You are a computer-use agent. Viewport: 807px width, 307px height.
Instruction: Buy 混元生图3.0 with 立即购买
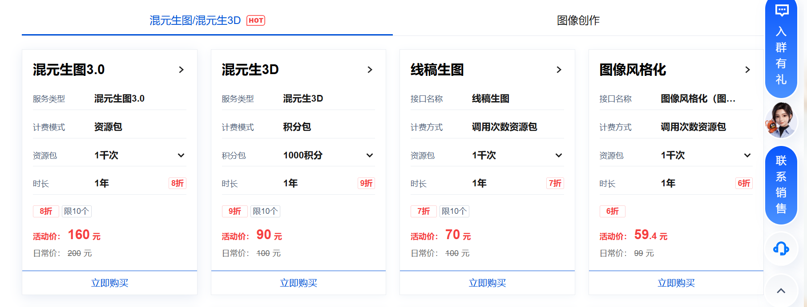pyautogui.click(x=109, y=283)
